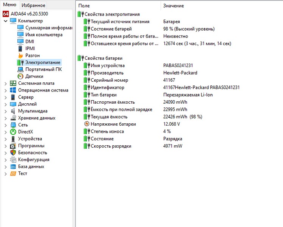The image size is (283, 227).
Task: Open Суммарная информация page
Action: coord(48,28)
